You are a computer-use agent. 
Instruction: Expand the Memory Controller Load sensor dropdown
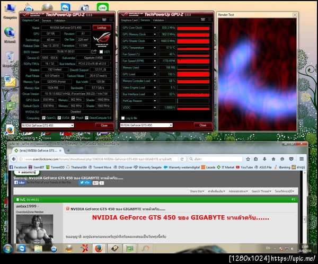coord(155,81)
